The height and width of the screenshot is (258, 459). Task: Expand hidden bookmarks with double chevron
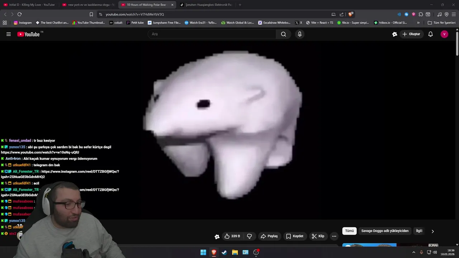point(418,23)
